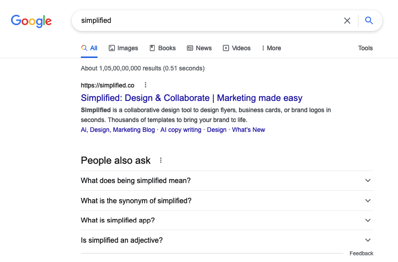Expand 'What does being simplified mean?'

227,181
